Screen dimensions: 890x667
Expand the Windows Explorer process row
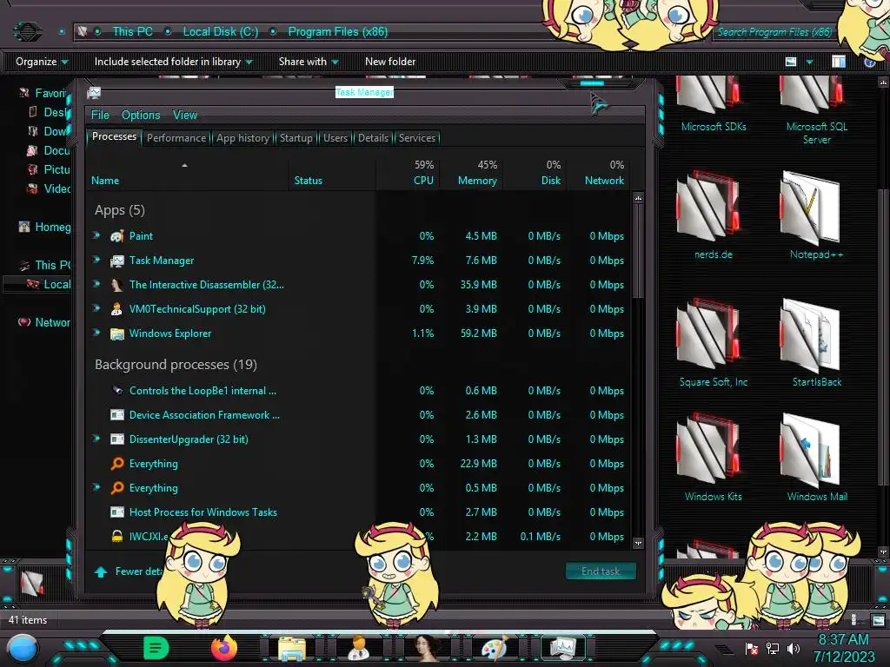96,333
